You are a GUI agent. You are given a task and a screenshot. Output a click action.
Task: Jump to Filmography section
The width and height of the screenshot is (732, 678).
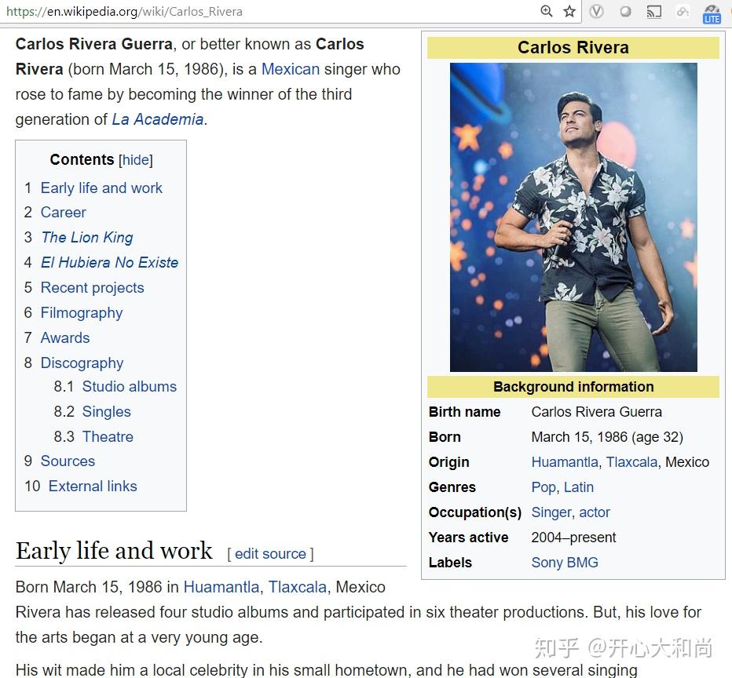(x=82, y=313)
